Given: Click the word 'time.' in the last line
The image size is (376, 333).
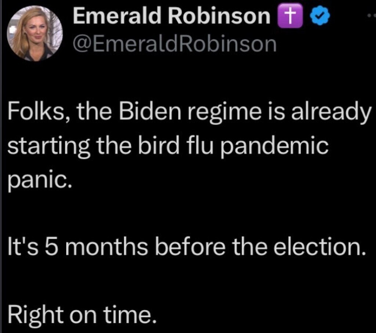Looking at the screenshot, I should [x=130, y=315].
